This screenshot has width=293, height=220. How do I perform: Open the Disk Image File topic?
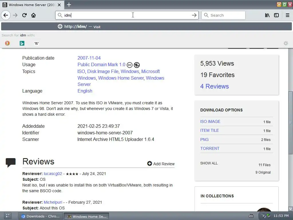pos(103,71)
